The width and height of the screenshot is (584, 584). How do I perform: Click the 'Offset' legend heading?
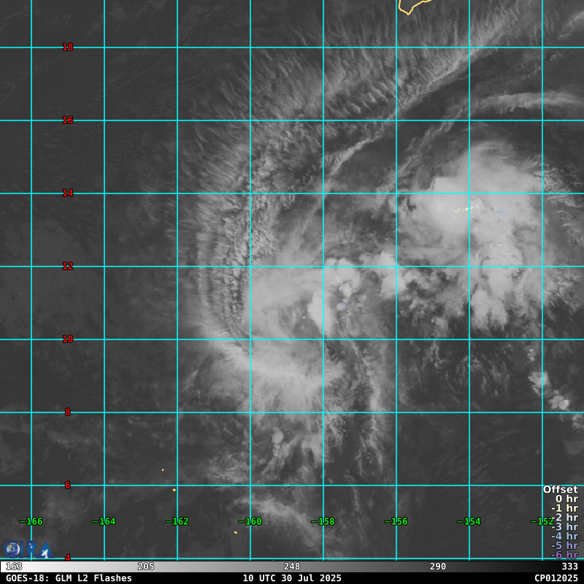point(560,490)
